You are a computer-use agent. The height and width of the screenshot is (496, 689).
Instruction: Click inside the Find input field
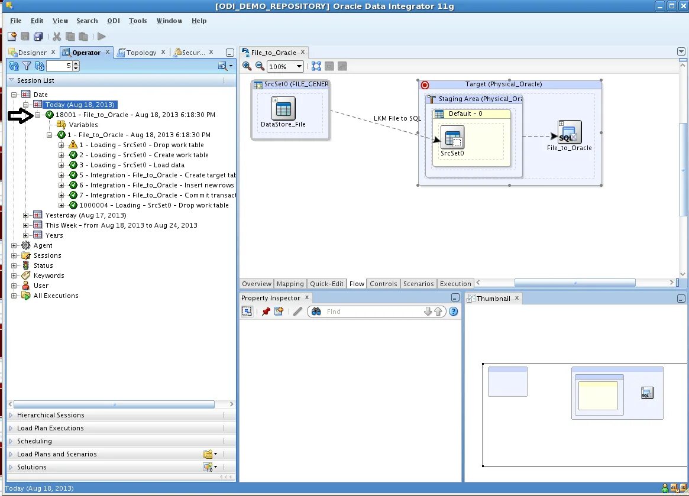pos(374,312)
